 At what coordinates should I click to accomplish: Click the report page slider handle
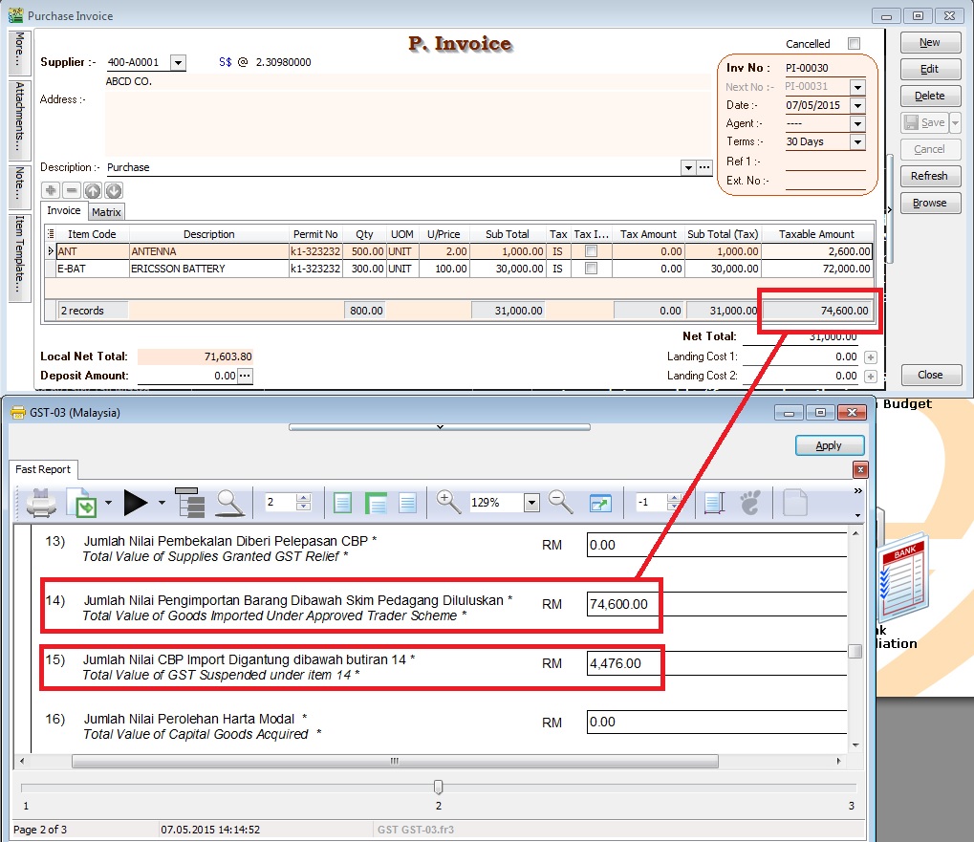point(438,787)
